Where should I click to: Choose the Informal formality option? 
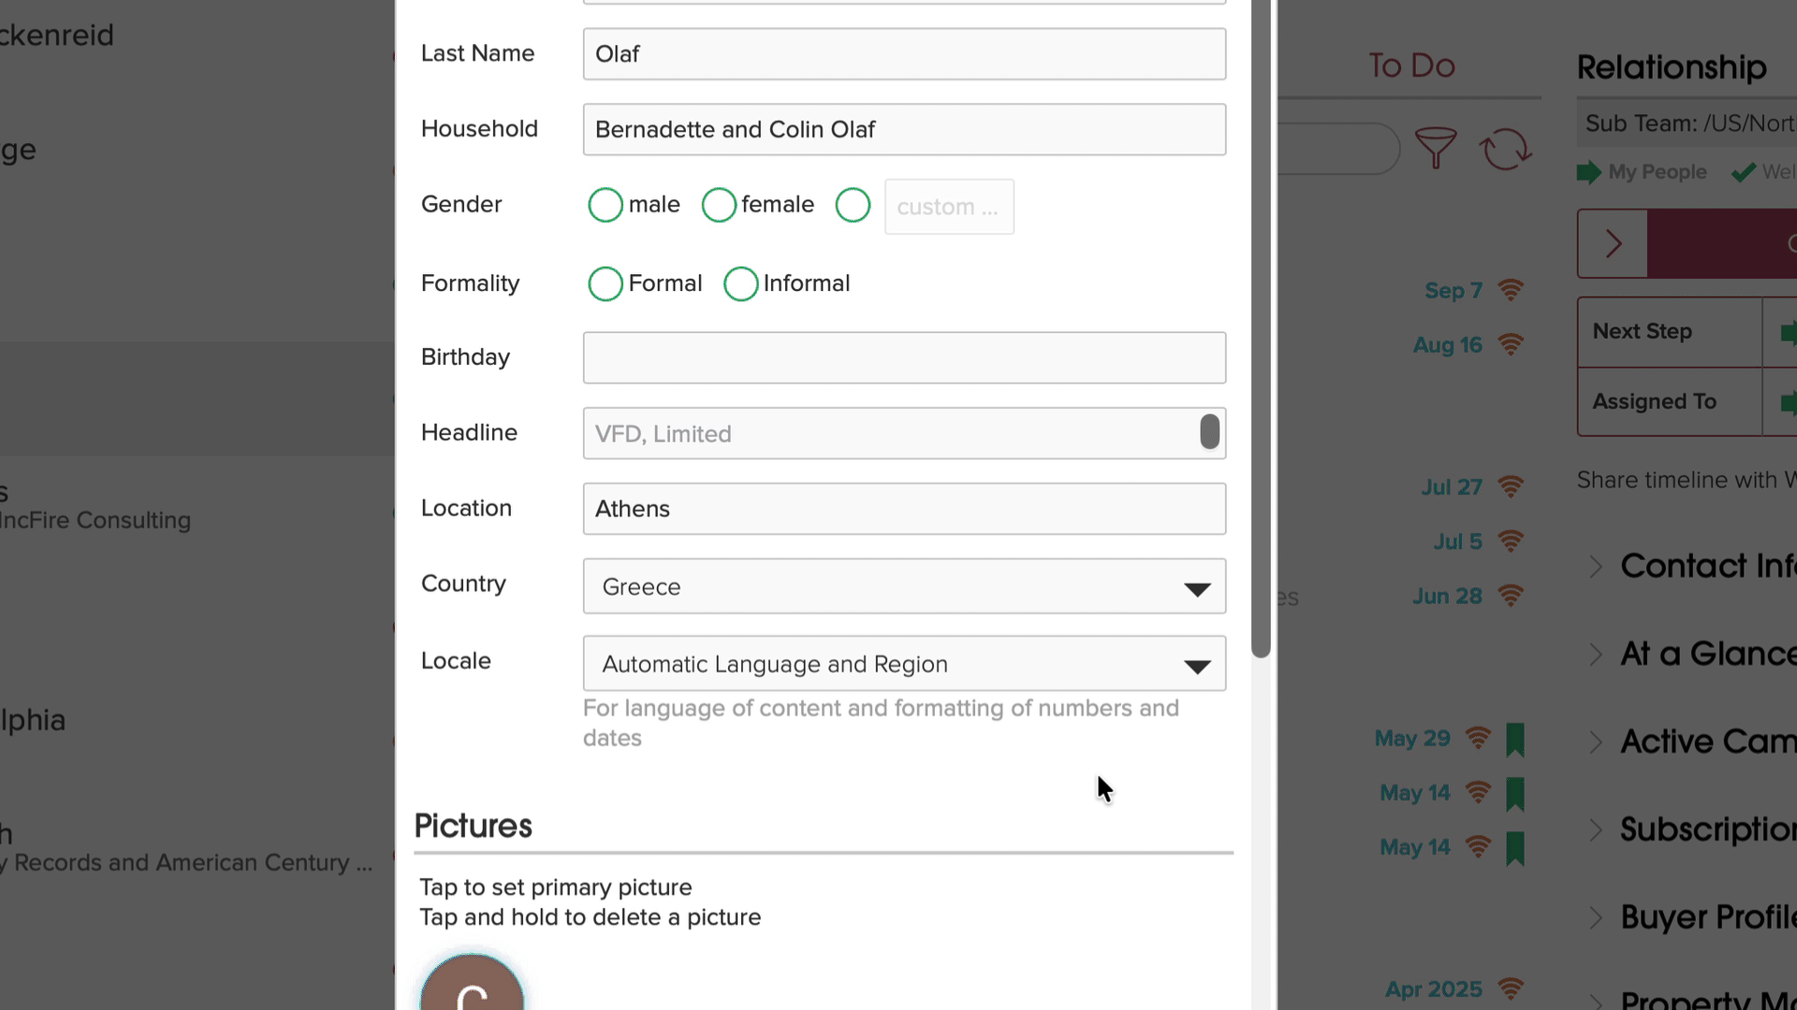click(x=740, y=283)
